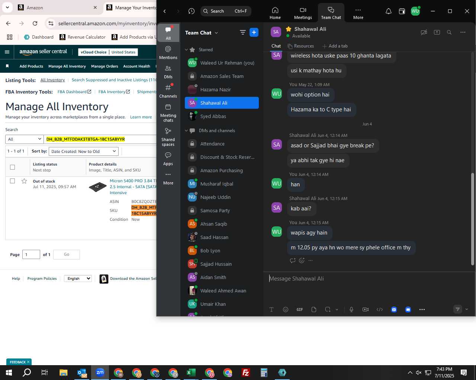This screenshot has width=476, height=380.
Task: Click the filter icon beside Team Chat
Action: [243, 33]
